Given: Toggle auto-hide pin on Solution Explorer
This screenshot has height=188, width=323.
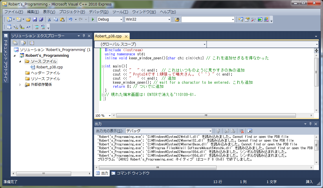Looking at the screenshot, I should tap(84, 36).
